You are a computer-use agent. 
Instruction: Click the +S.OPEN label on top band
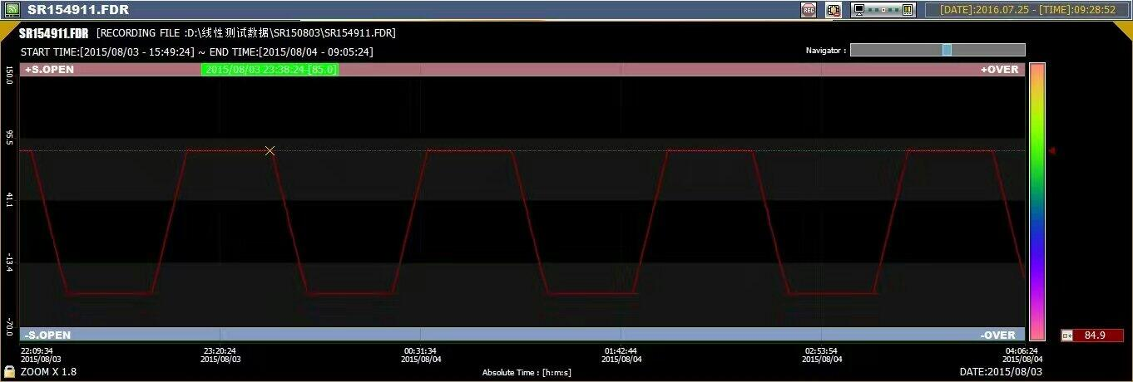pos(49,70)
